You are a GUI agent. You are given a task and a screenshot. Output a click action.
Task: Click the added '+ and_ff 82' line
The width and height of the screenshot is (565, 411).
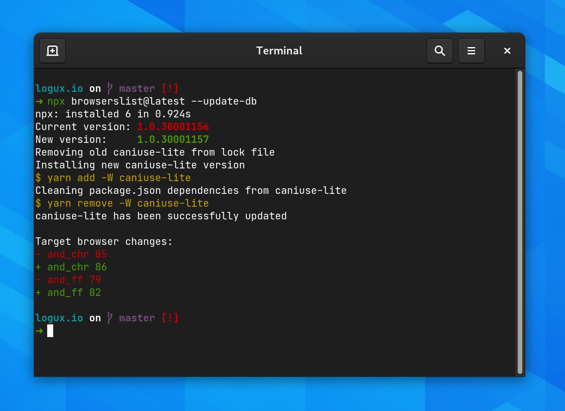[x=68, y=292]
